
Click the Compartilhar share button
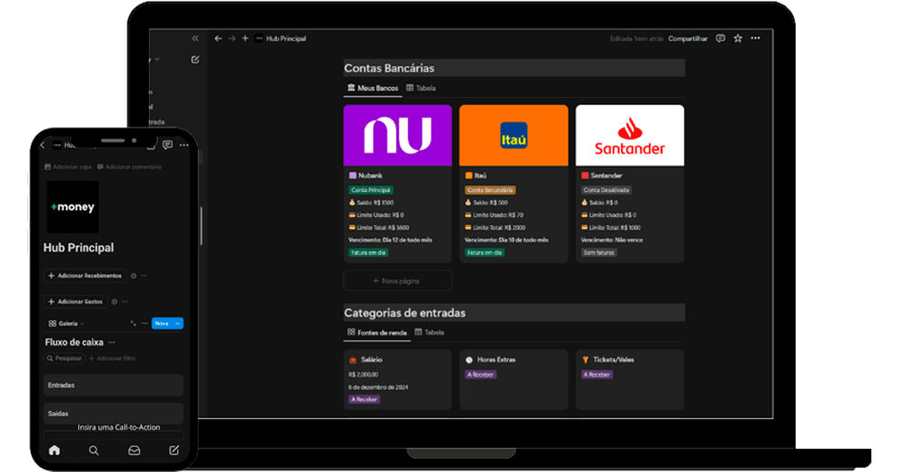point(688,39)
